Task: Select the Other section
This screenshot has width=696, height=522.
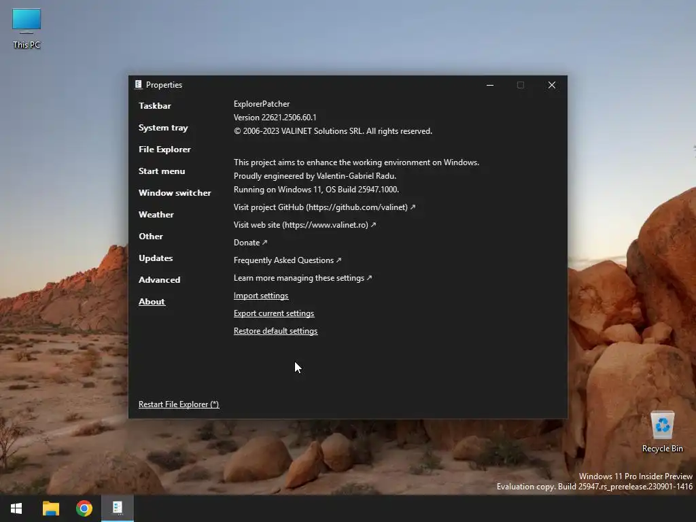Action: [151, 236]
